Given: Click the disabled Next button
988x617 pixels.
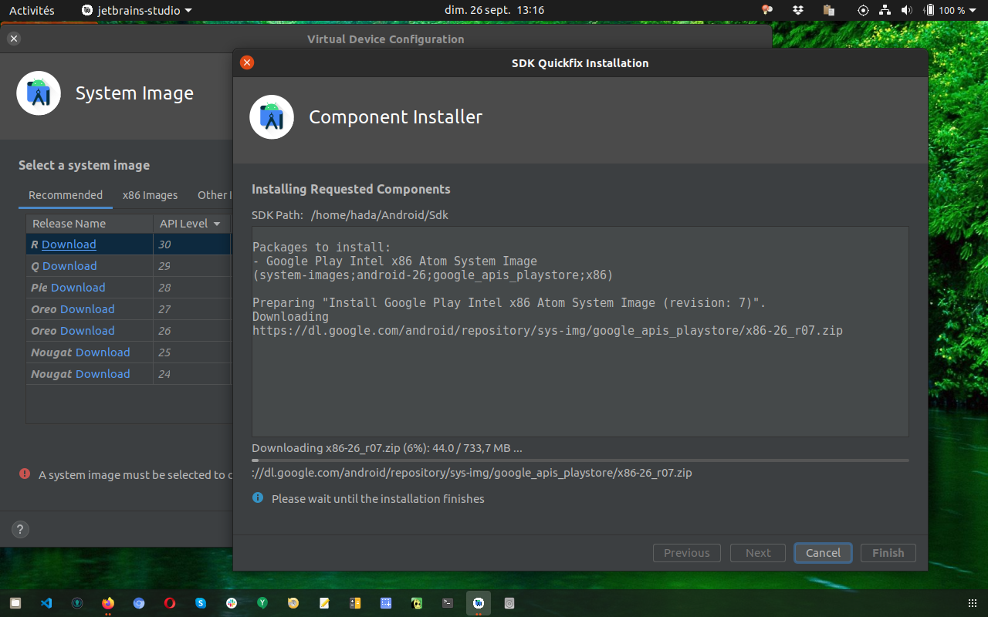Looking at the screenshot, I should pos(758,553).
